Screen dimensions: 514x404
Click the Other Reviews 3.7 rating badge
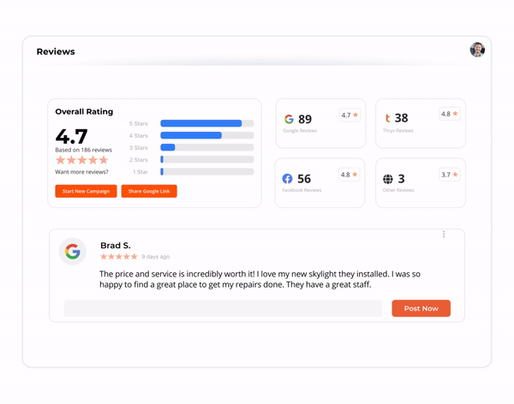pos(450,175)
